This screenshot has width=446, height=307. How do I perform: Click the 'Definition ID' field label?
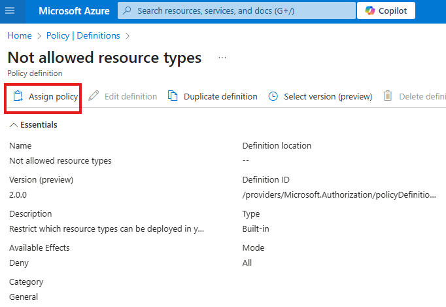click(266, 180)
